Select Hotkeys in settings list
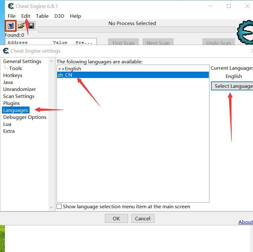This screenshot has height=252, width=253. [x=13, y=75]
